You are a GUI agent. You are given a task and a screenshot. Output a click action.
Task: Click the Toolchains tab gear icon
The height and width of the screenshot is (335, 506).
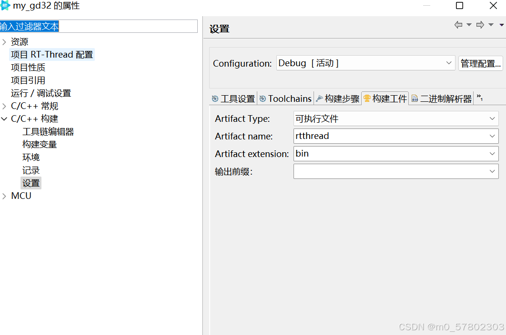[263, 99]
